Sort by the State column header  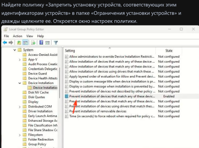169,51
